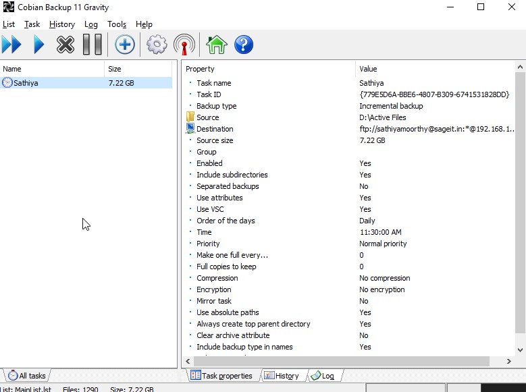
Task: Open the Tools menu
Action: pyautogui.click(x=117, y=24)
